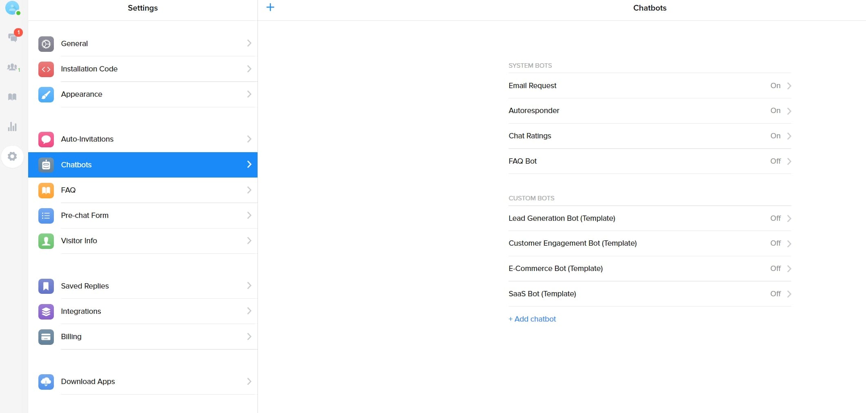Screen dimensions: 866x413
Task: Click the user profile avatar icon
Action: tap(12, 8)
